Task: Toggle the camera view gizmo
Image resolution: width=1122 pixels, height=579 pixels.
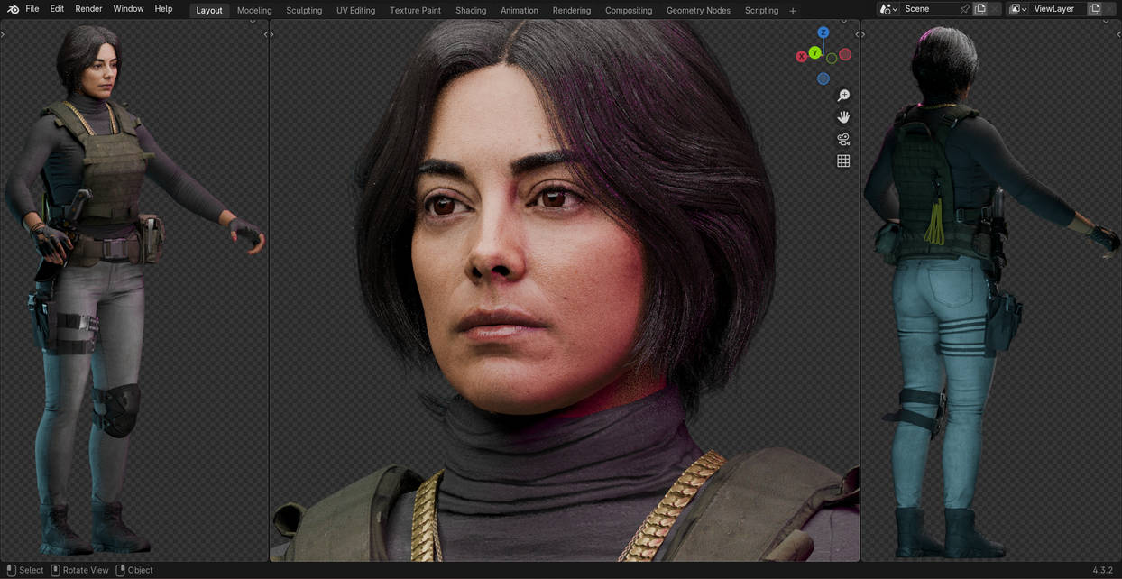Action: [x=843, y=139]
